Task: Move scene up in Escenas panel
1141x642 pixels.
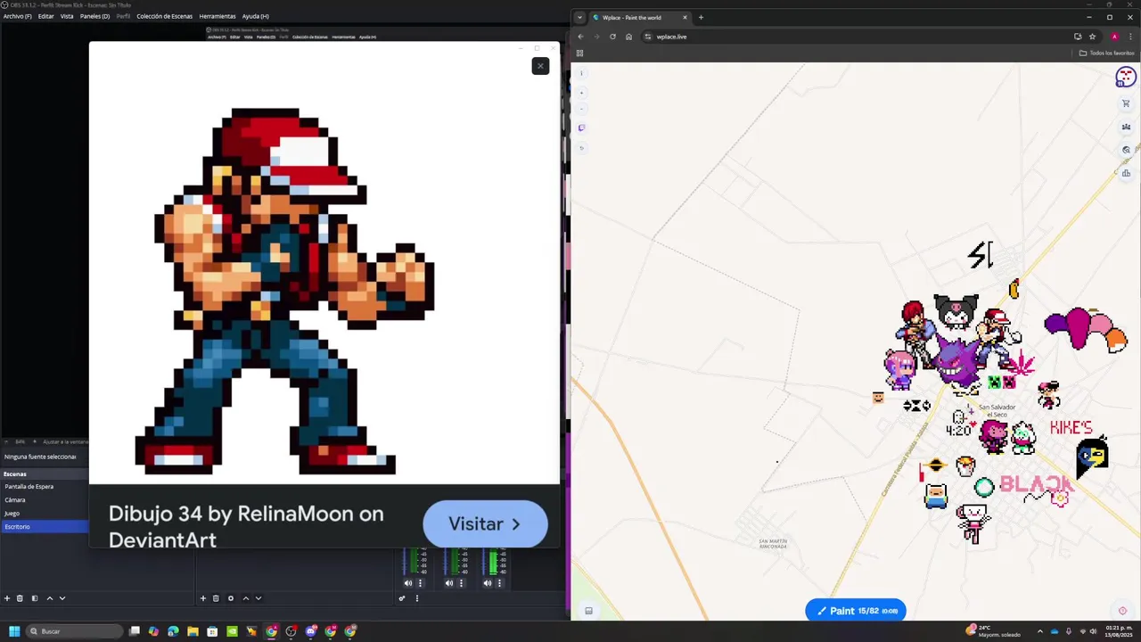Action: point(49,598)
